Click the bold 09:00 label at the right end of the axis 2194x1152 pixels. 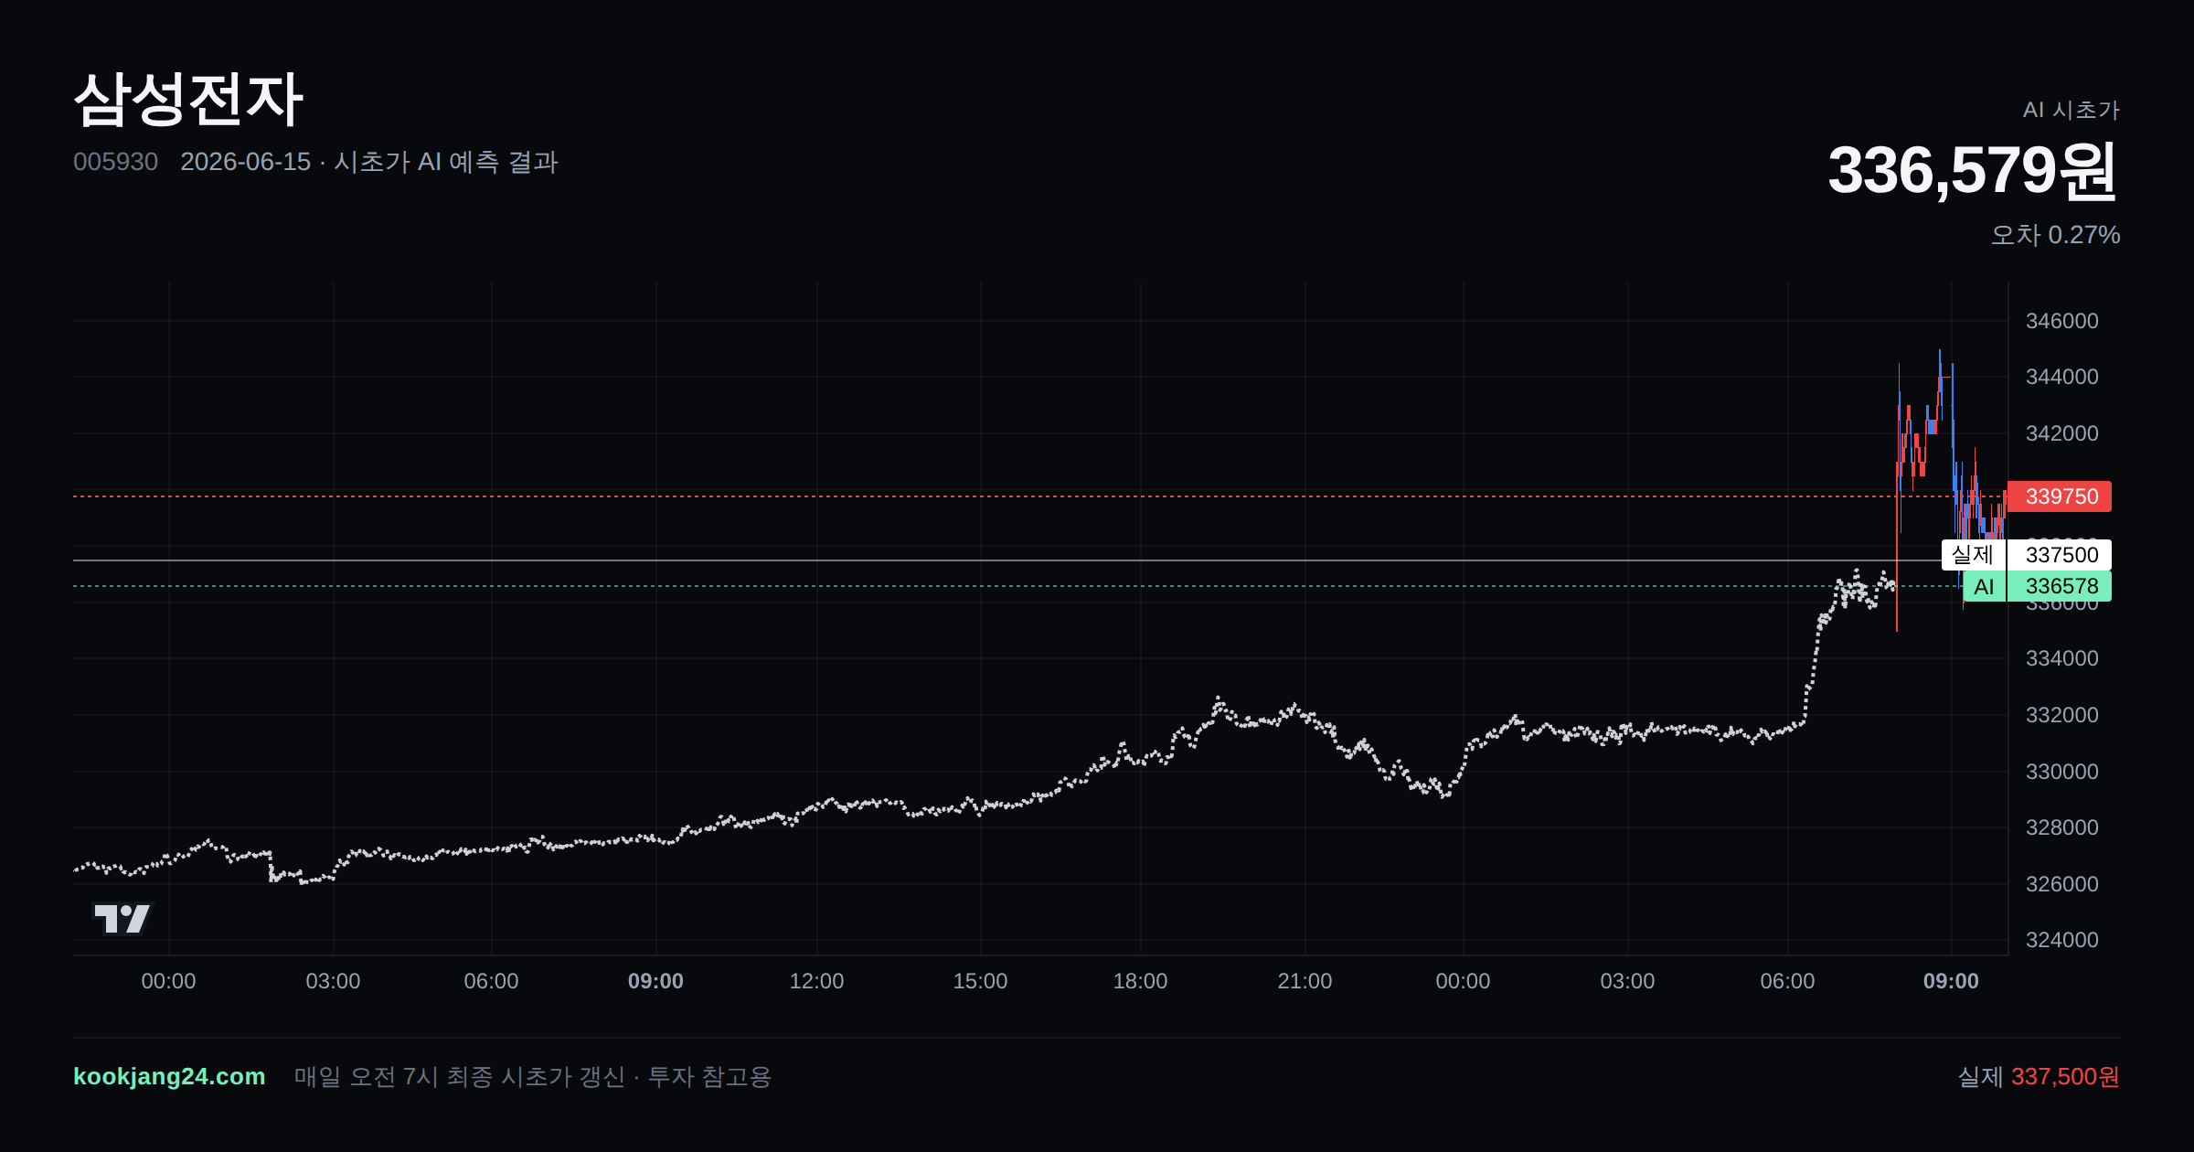[1951, 981]
